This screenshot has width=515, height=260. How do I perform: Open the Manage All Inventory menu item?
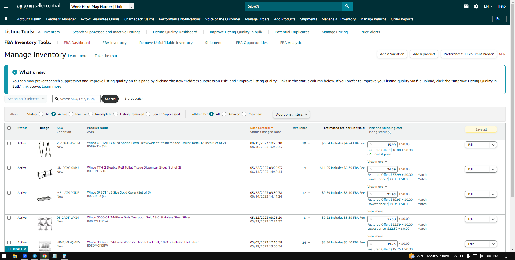(339, 19)
